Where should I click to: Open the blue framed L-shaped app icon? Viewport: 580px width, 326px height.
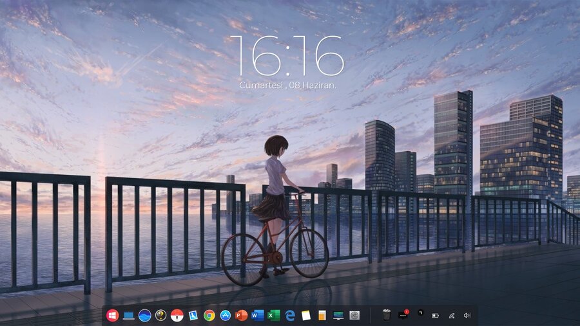click(x=193, y=315)
